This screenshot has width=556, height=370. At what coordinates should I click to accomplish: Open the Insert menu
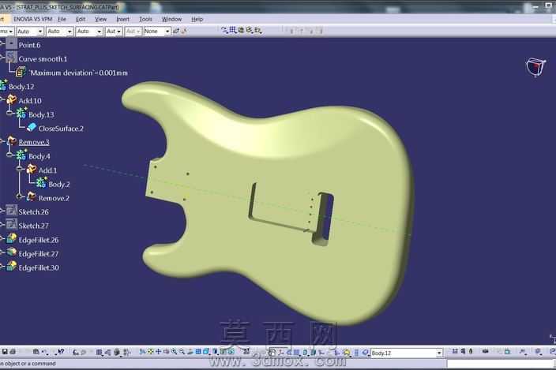[x=122, y=19]
